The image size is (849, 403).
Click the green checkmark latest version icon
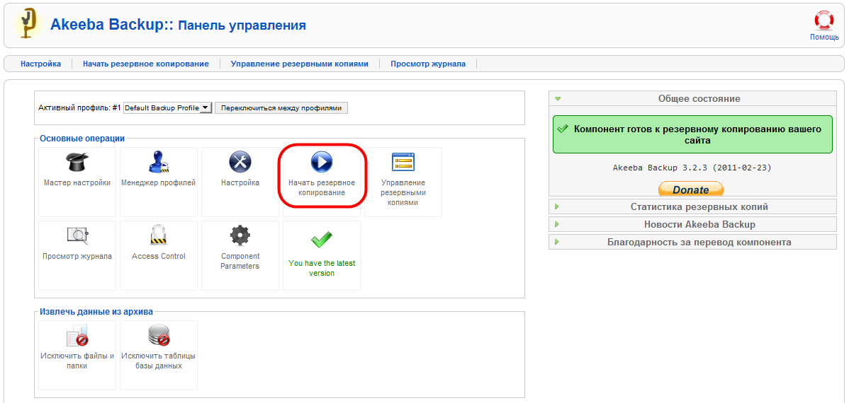(322, 238)
